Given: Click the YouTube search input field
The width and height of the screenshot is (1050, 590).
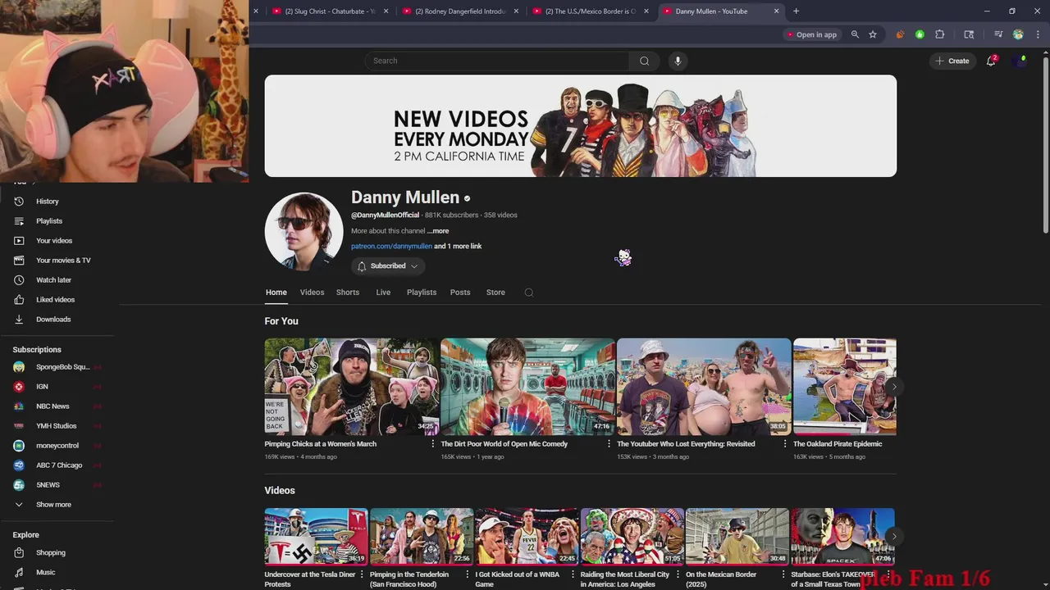Looking at the screenshot, I should (497, 61).
